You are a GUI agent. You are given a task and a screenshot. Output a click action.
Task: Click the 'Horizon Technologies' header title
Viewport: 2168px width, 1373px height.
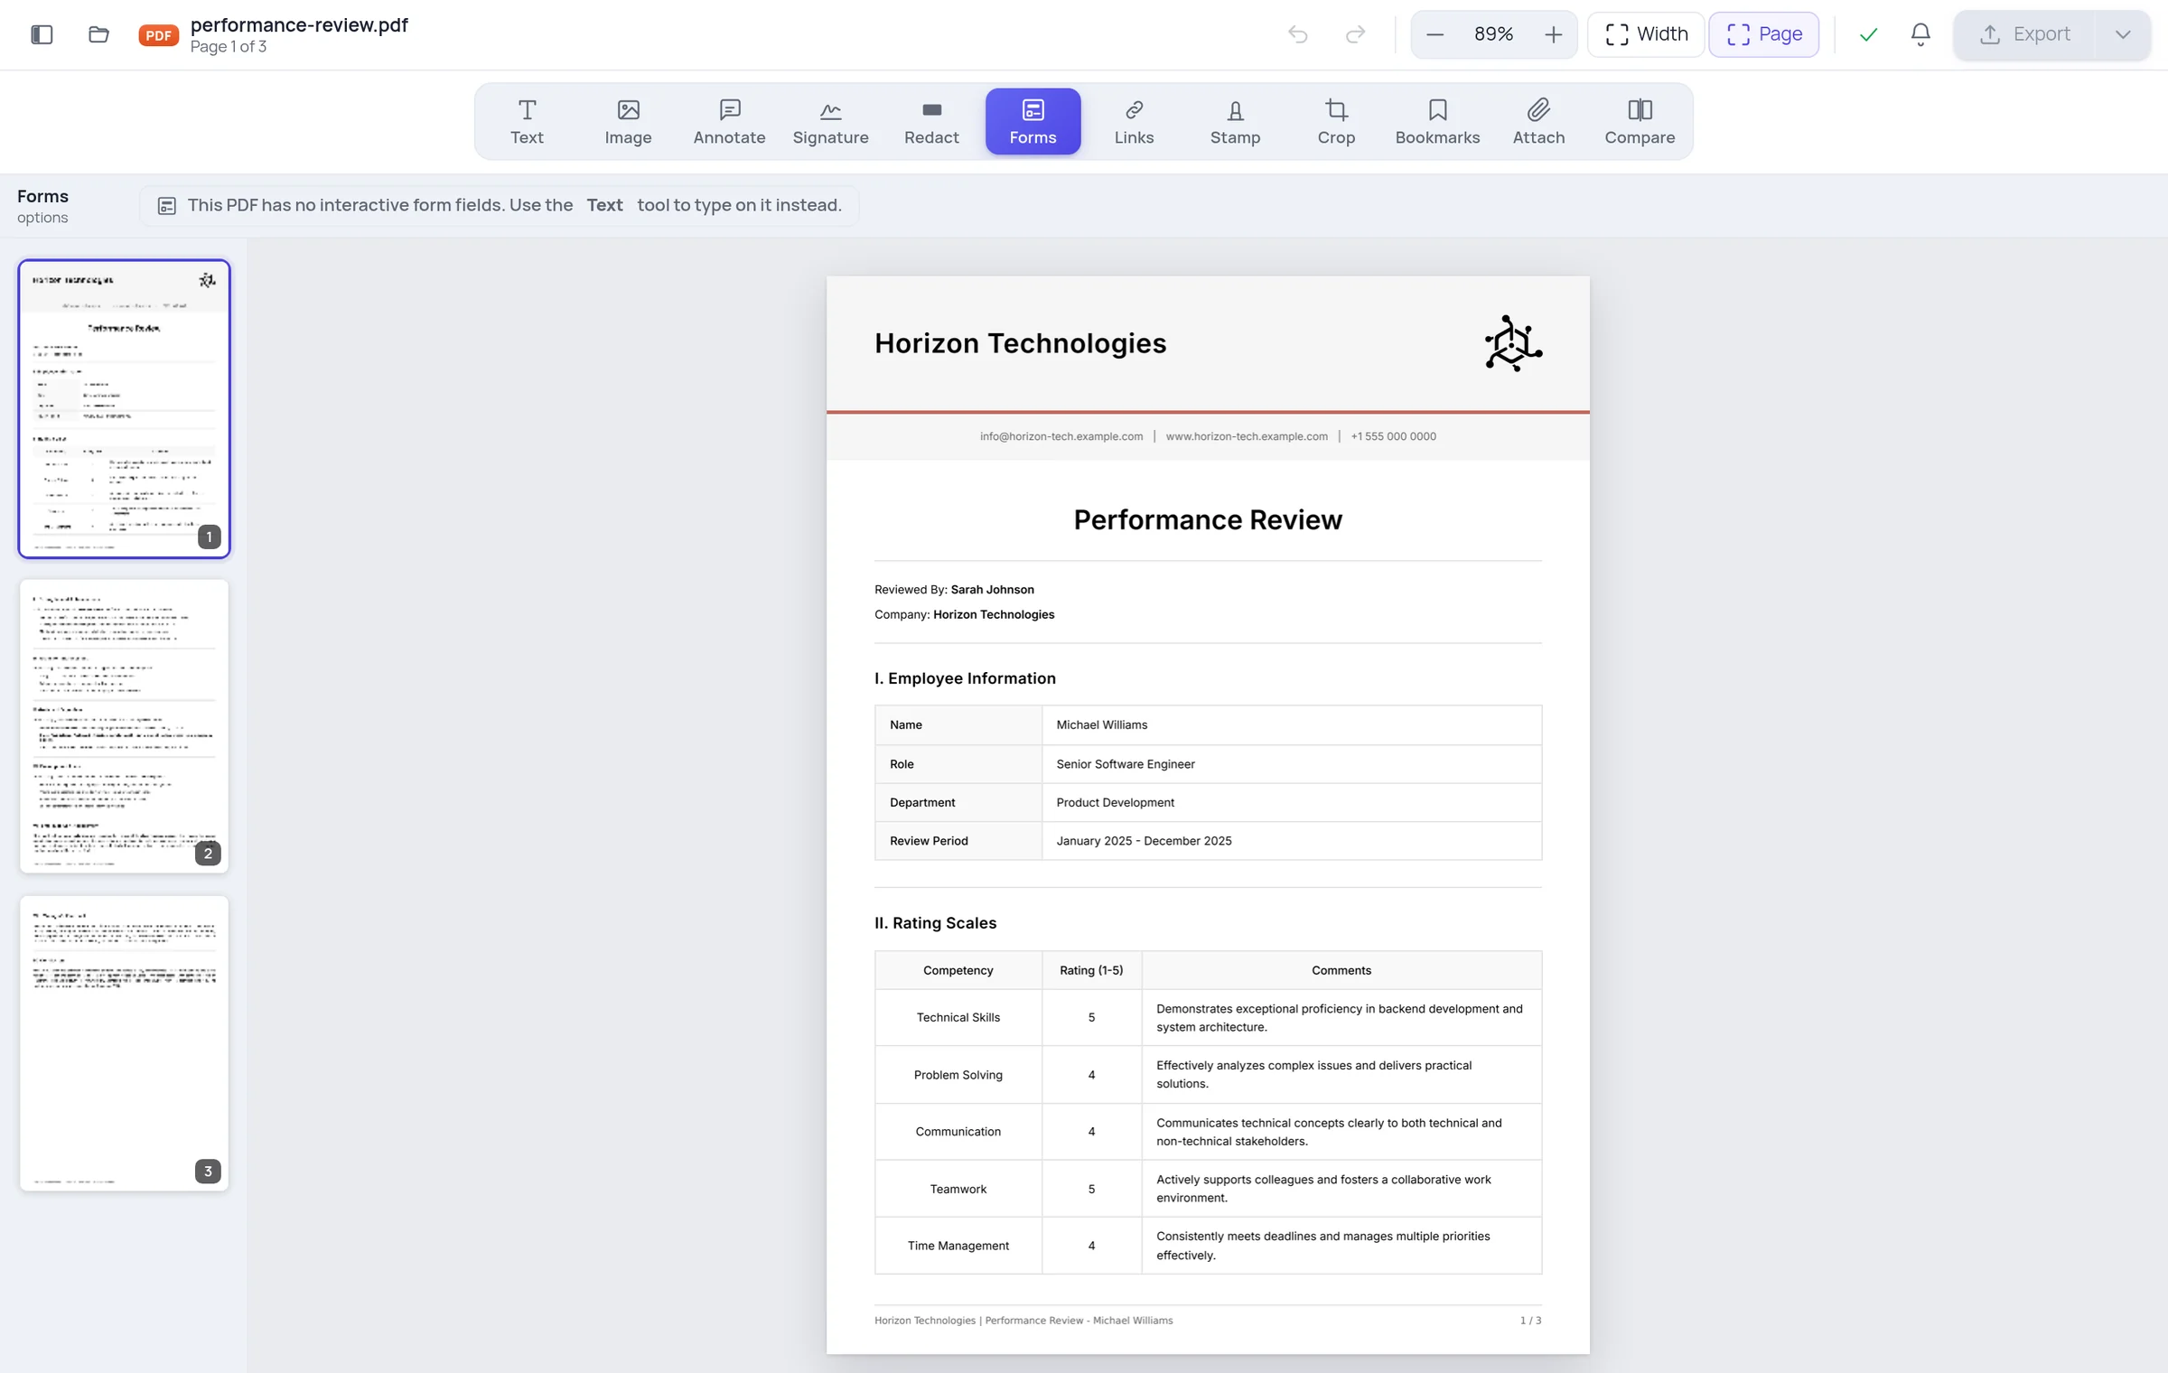point(1020,343)
